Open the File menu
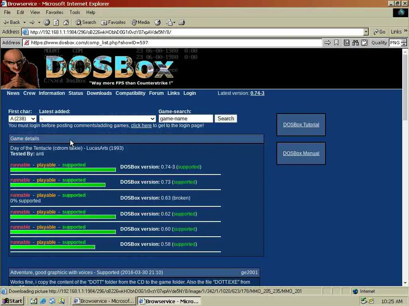409x306 pixels. (7, 12)
